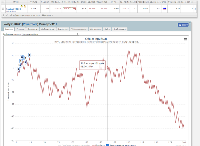Toggle the Прибыль series in the chart legend
The width and height of the screenshot is (200, 146).
pyautogui.click(x=98, y=145)
